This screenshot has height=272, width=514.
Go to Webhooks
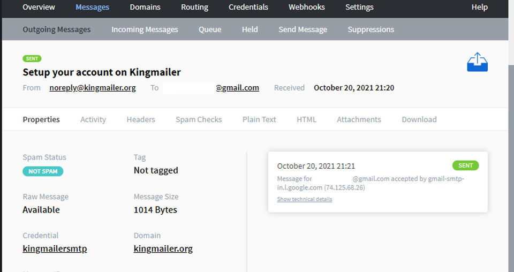point(306,7)
